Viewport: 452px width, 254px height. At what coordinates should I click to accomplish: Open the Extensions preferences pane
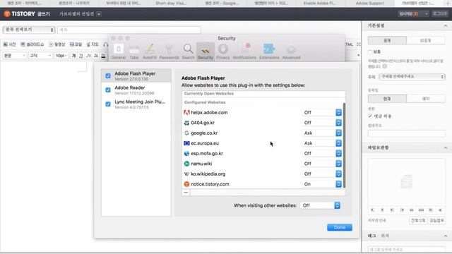point(269,52)
